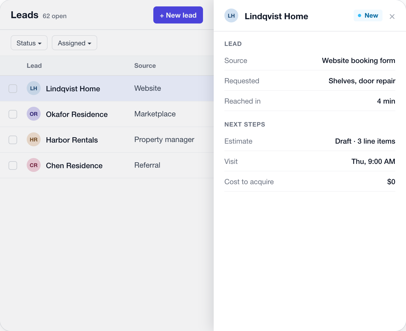Click the $0 cost to acquire value

[391, 182]
